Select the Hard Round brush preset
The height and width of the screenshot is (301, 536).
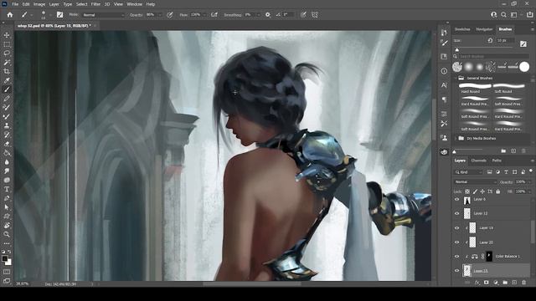475,88
